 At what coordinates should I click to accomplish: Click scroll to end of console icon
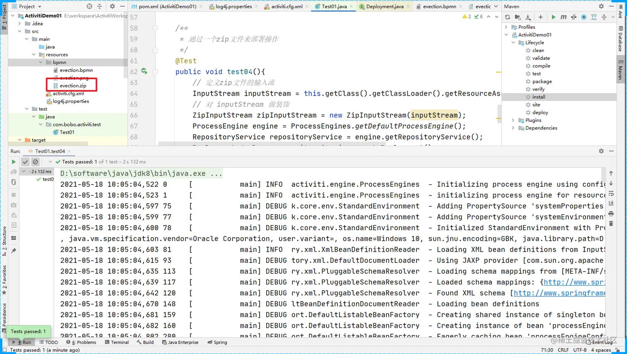tap(611, 203)
